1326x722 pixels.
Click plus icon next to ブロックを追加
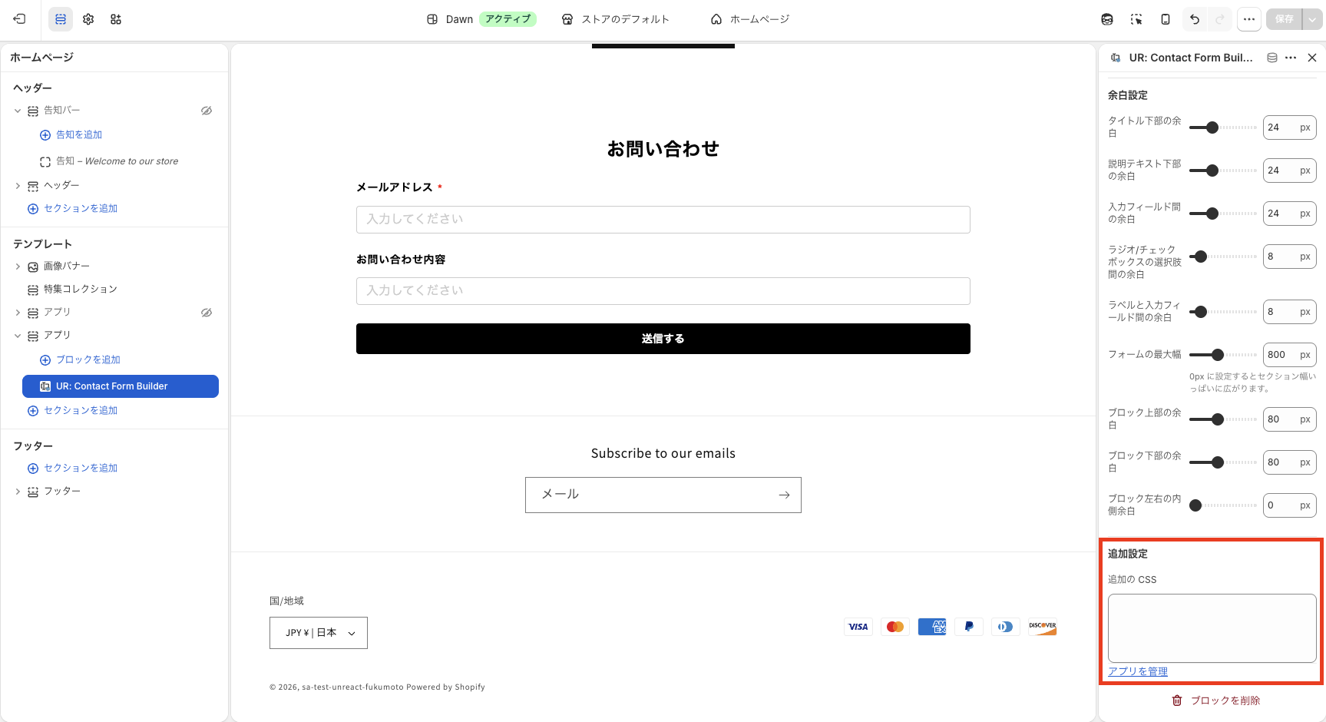click(45, 360)
